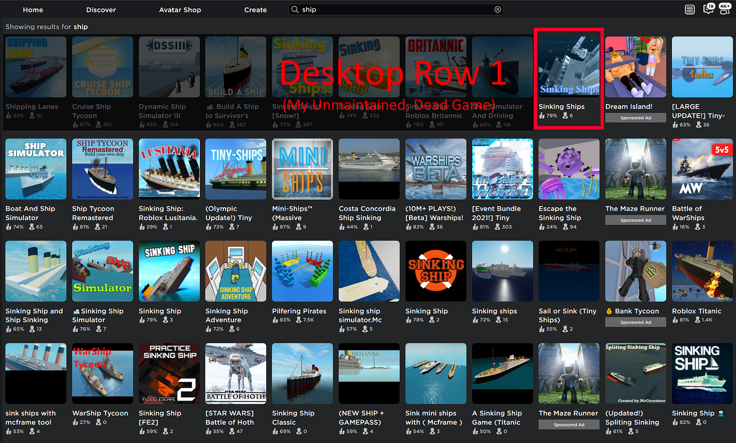Screen dimensions: 736x443
Task: Open the notifications icon showing 19
Action: 708,9
